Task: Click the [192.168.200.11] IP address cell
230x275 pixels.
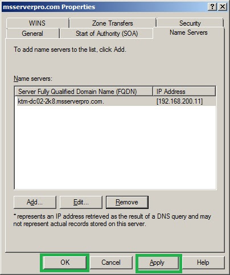Action: [x=179, y=101]
